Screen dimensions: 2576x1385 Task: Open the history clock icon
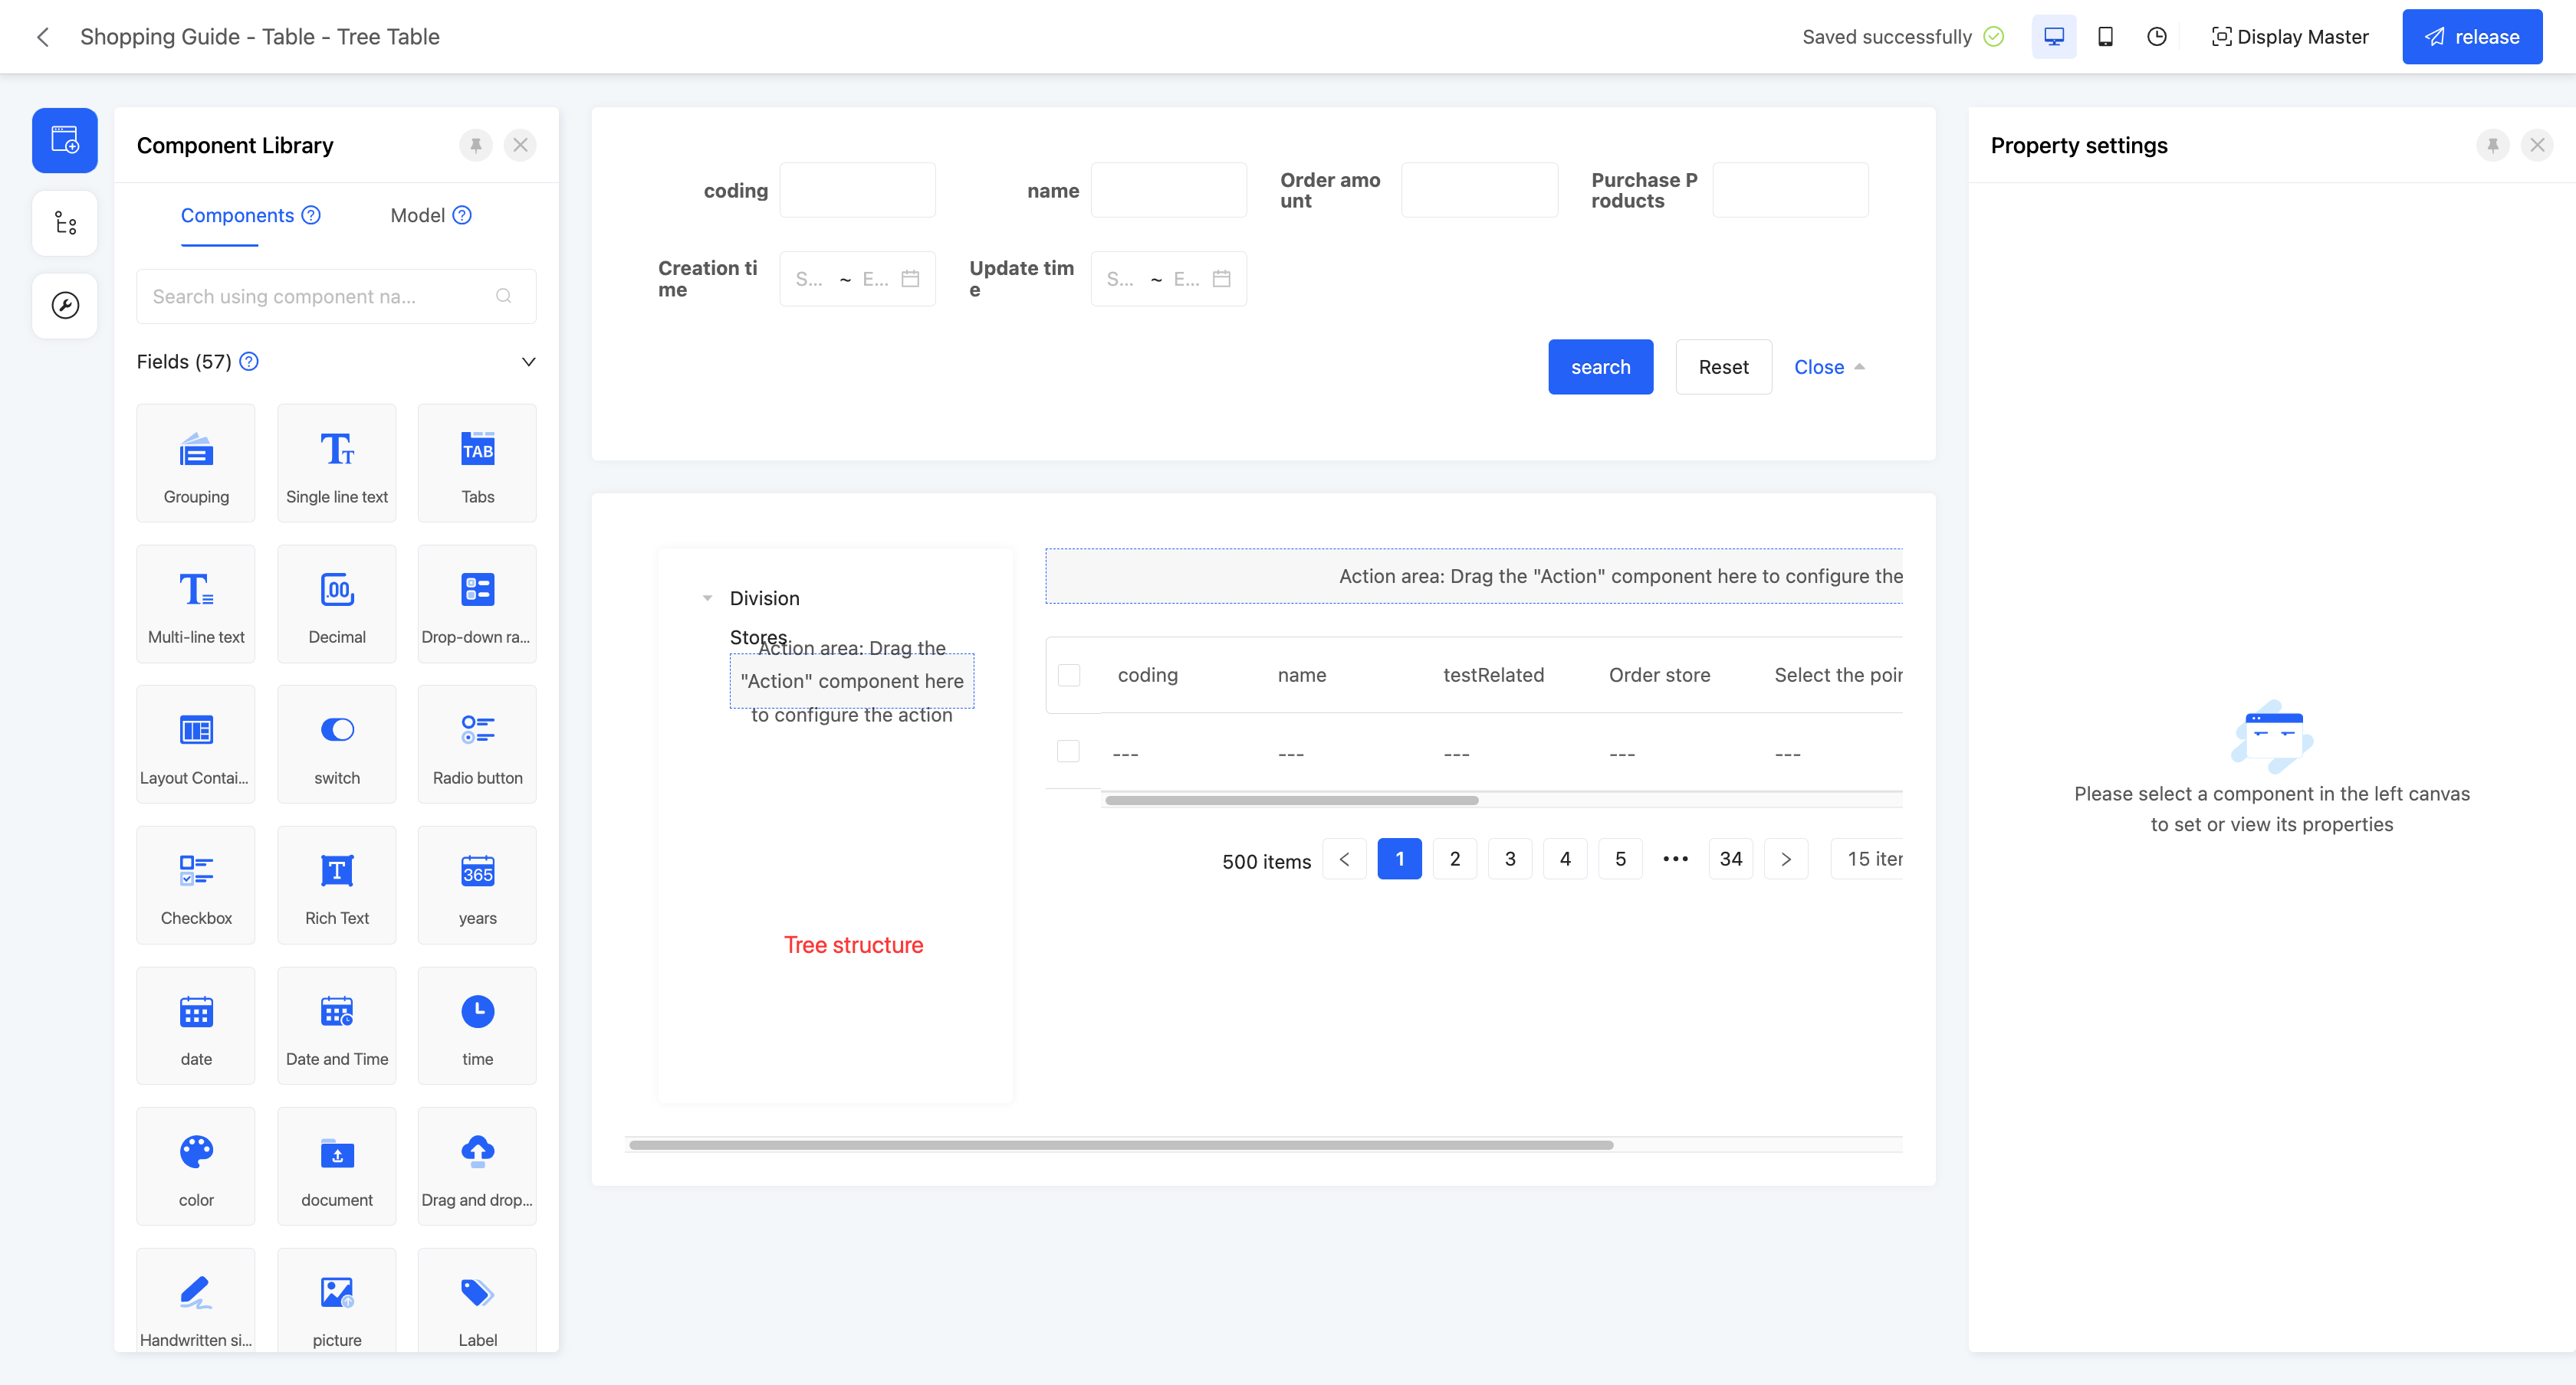point(2157,37)
